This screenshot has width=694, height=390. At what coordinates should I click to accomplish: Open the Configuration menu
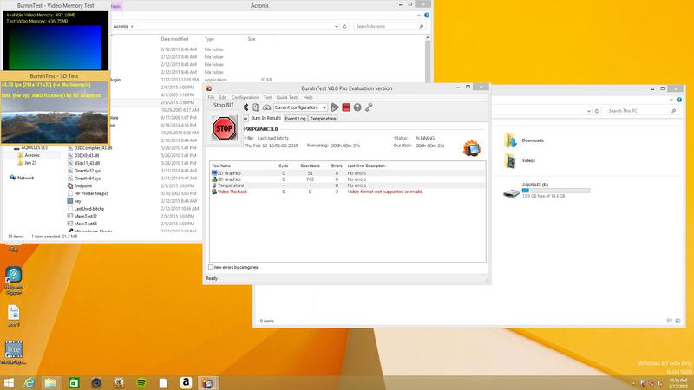click(245, 97)
